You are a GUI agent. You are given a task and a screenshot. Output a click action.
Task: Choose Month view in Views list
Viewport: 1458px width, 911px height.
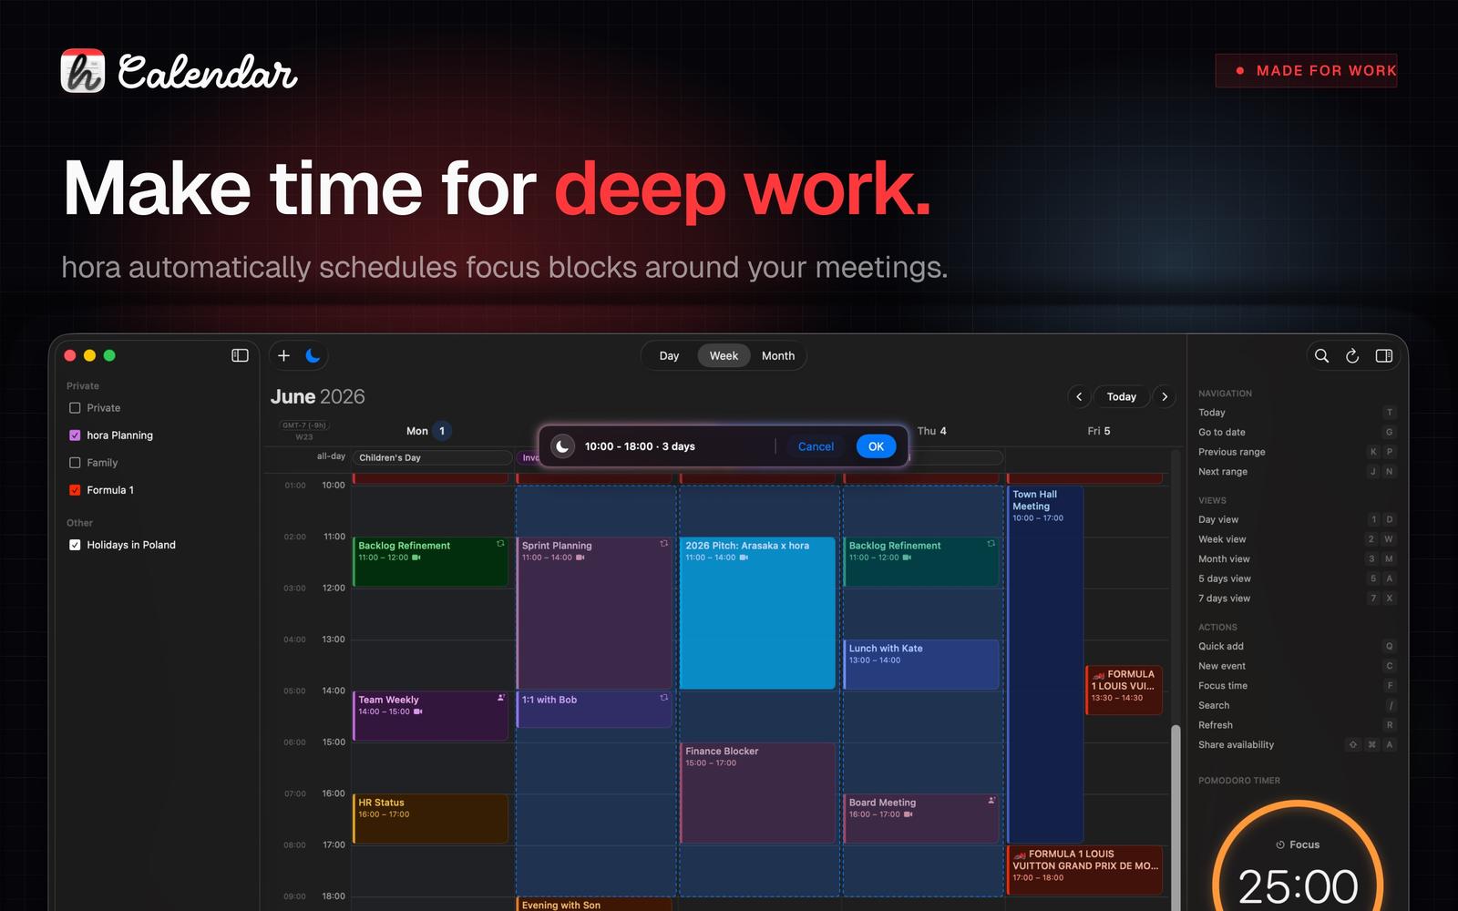click(x=1297, y=559)
